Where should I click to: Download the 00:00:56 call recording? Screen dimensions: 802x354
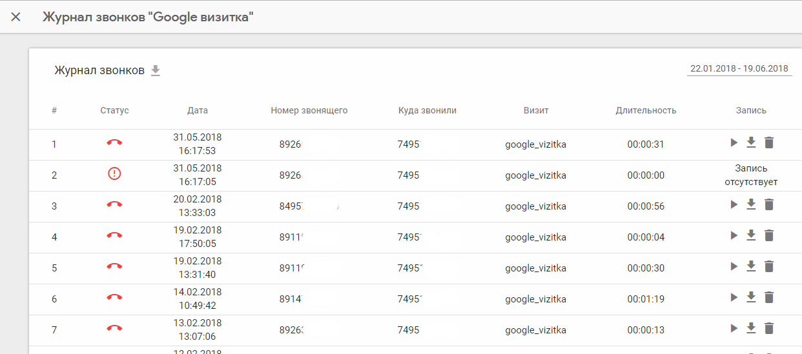tap(751, 204)
